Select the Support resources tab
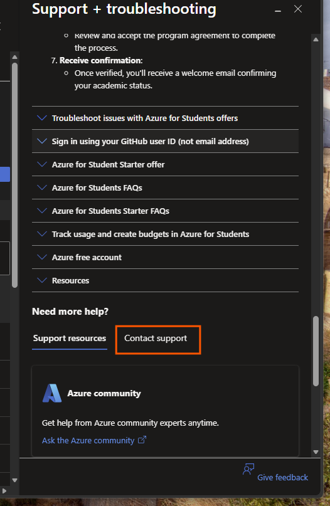Viewport: 330px width, 506px height. [x=70, y=338]
